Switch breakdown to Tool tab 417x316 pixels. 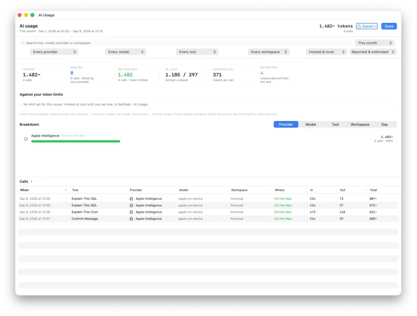pyautogui.click(x=336, y=125)
